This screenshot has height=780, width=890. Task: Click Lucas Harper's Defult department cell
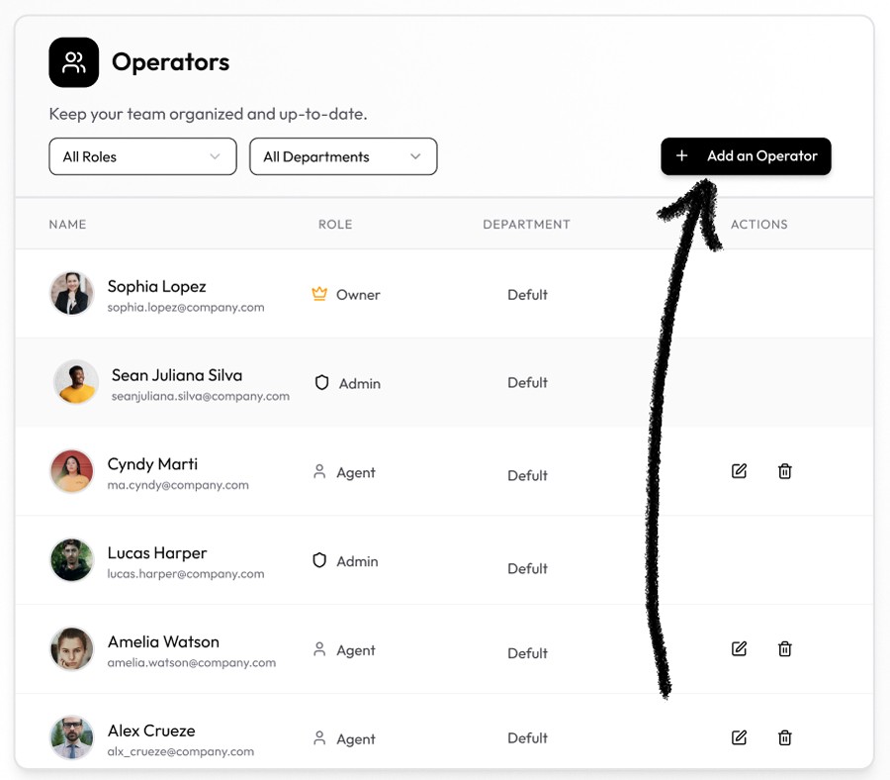tap(527, 568)
